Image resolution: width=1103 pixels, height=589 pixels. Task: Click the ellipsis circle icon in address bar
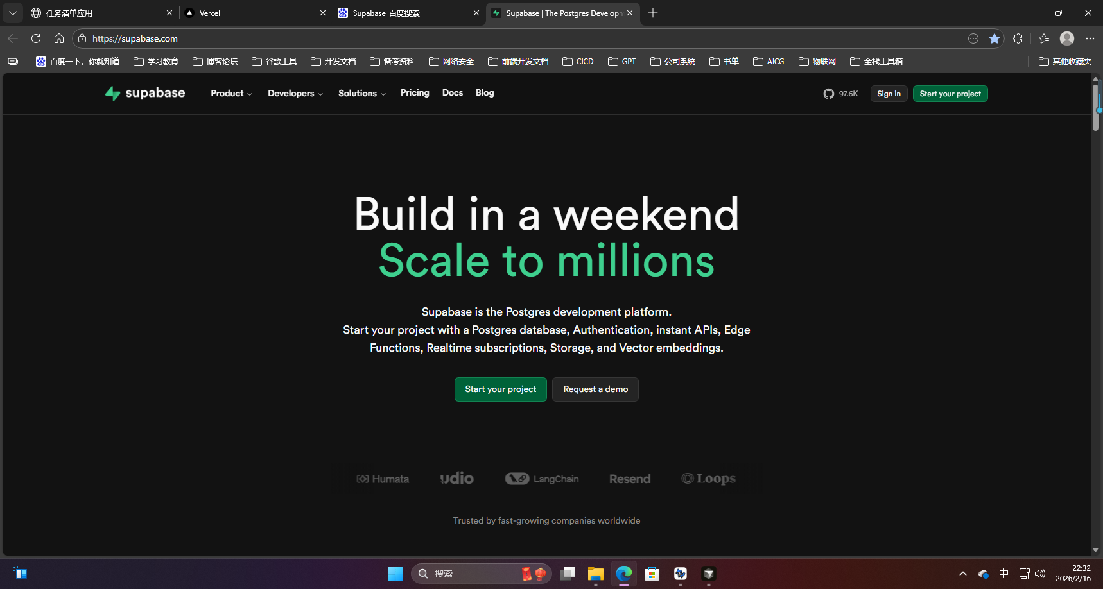pos(973,38)
